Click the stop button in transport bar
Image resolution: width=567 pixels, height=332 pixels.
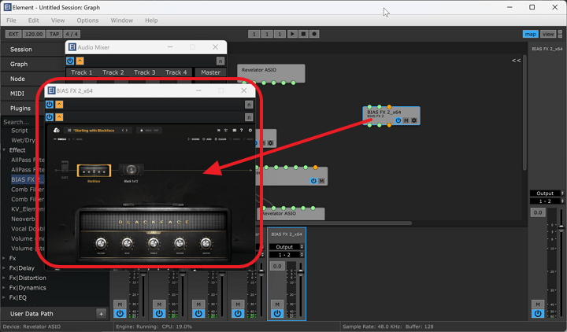pyautogui.click(x=303, y=34)
